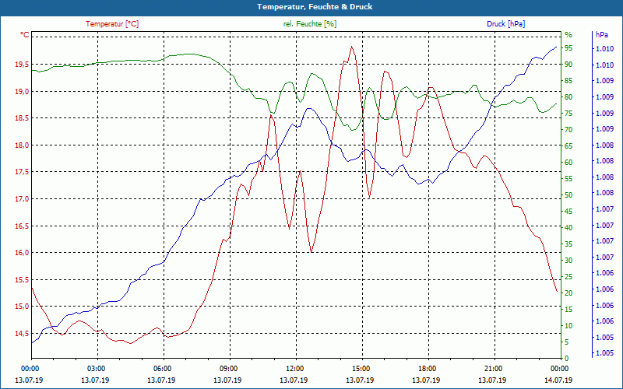
Task: Click the '19,0' temperature axis value
Action: pos(22,92)
